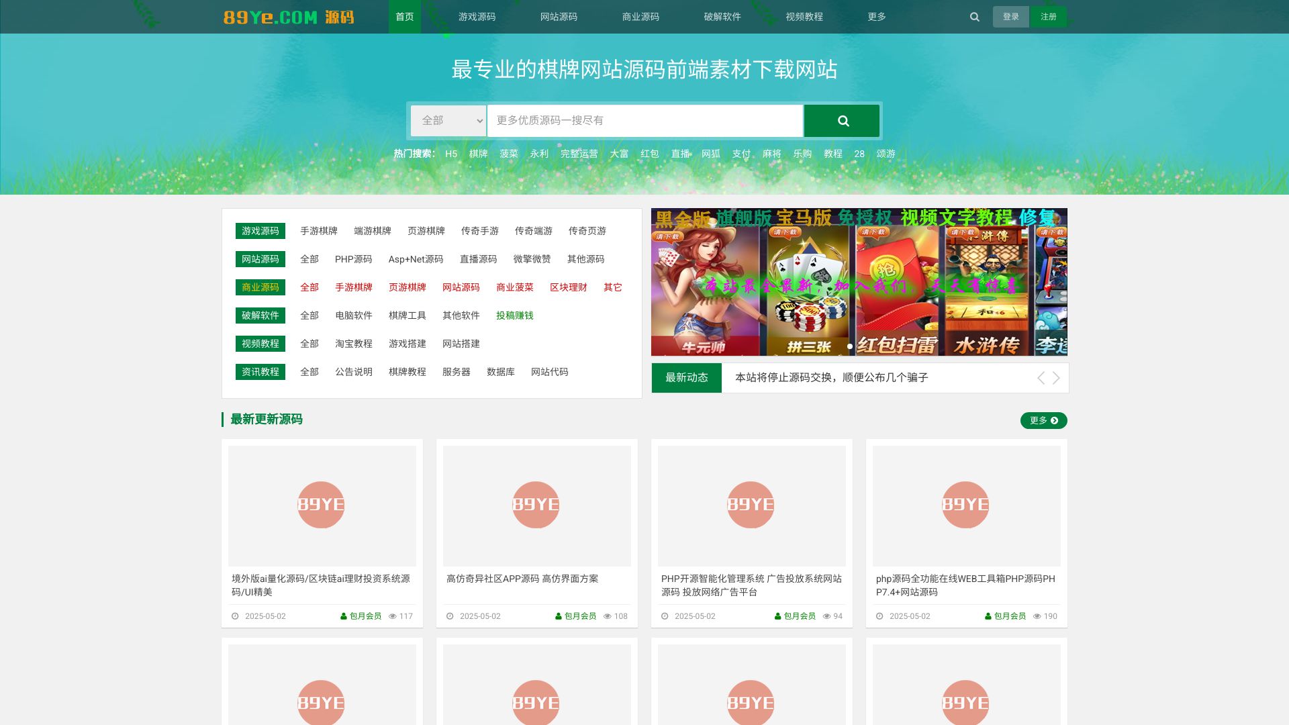1289x725 pixels.
Task: Click the banner carousel active dot
Action: (x=850, y=346)
